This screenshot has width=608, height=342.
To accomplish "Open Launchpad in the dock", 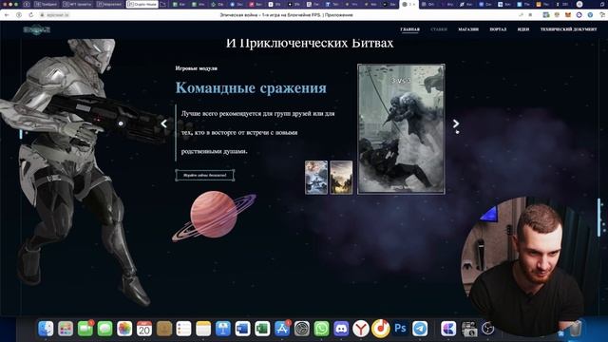I will pos(66,329).
